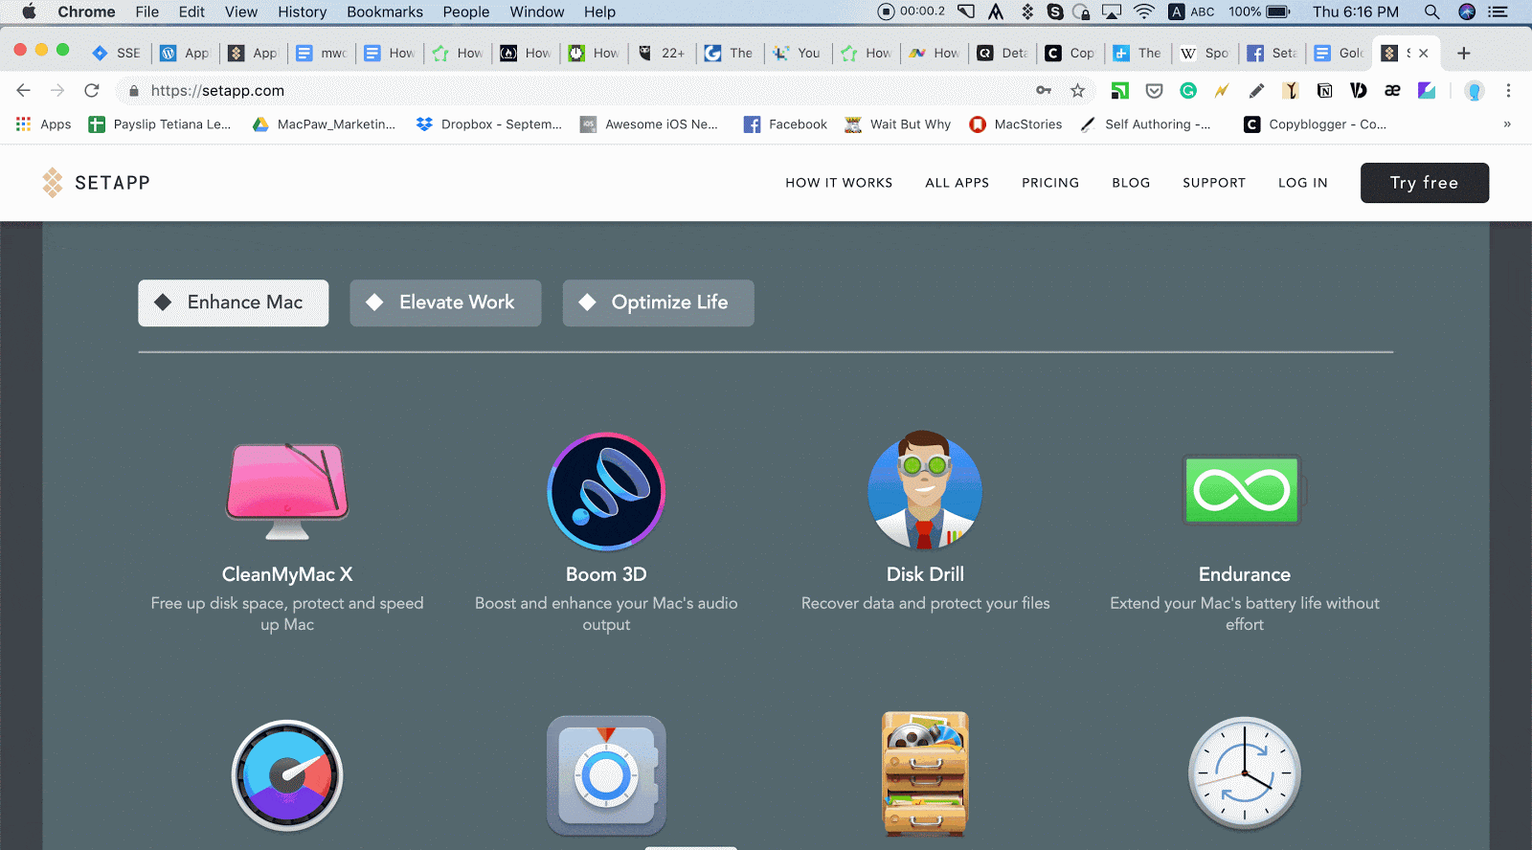Image resolution: width=1532 pixels, height=850 pixels.
Task: Click the Wi-Fi status icon
Action: [1144, 11]
